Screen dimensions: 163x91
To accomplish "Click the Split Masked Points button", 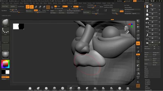I will pyautogui.click(x=132, y=9).
